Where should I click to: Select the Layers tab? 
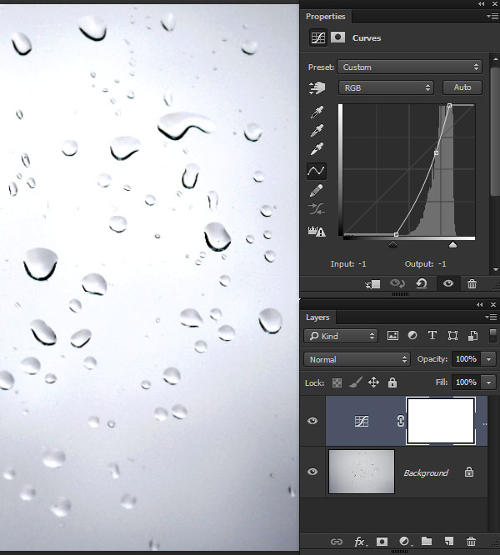coord(317,317)
